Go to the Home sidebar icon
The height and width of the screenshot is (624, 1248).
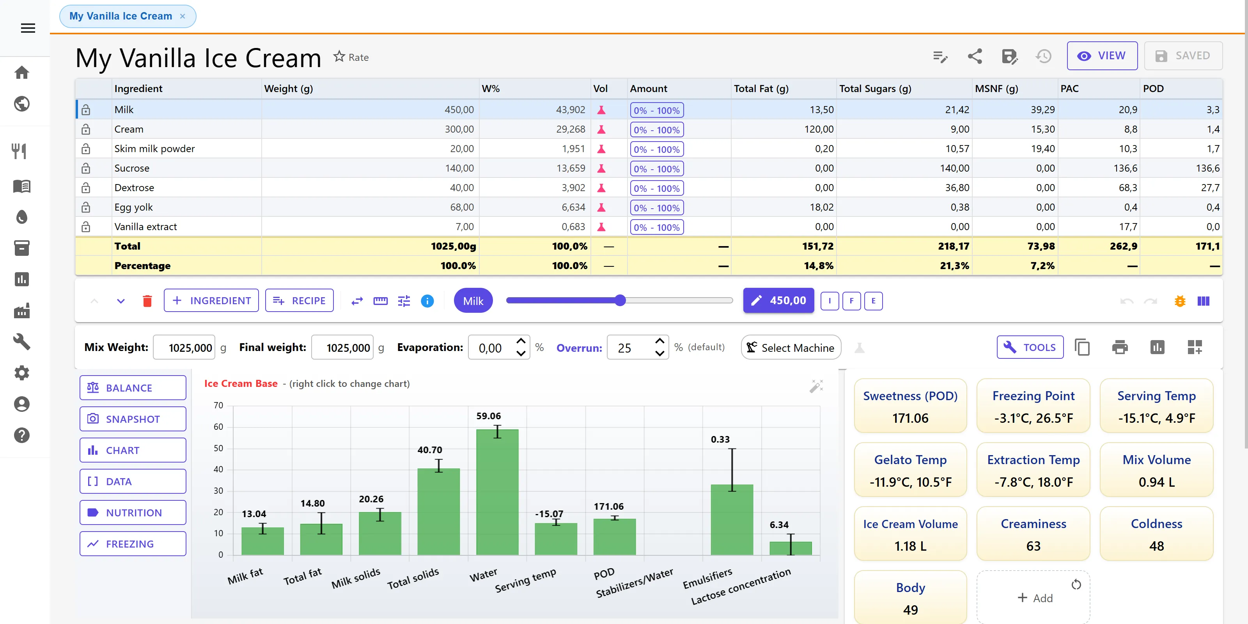coord(22,73)
